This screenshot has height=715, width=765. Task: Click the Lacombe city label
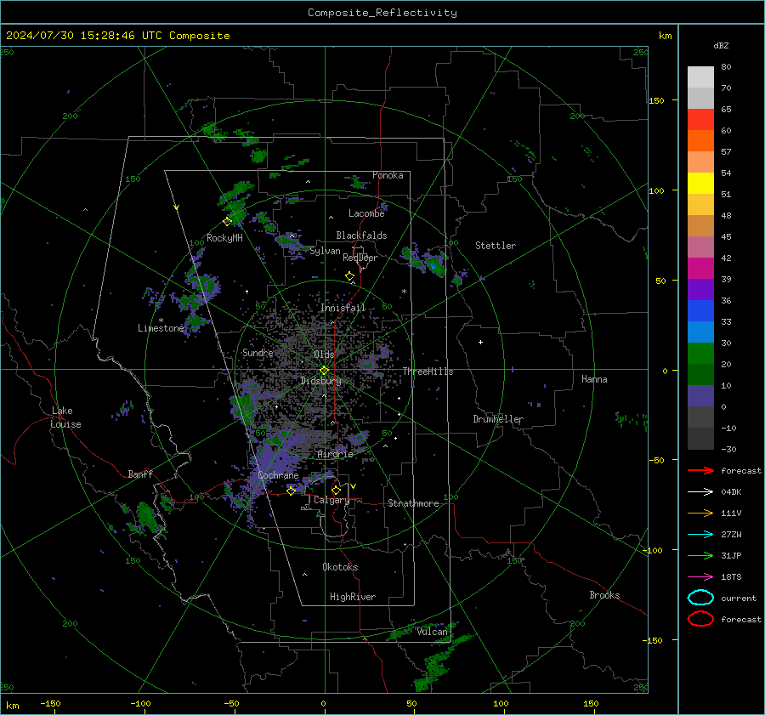[366, 213]
